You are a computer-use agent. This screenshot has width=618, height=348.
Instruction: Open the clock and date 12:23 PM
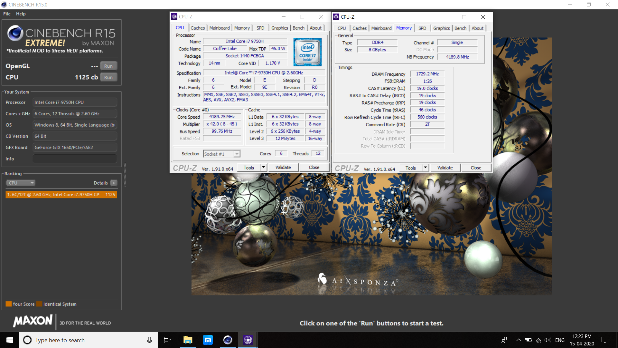pos(582,340)
